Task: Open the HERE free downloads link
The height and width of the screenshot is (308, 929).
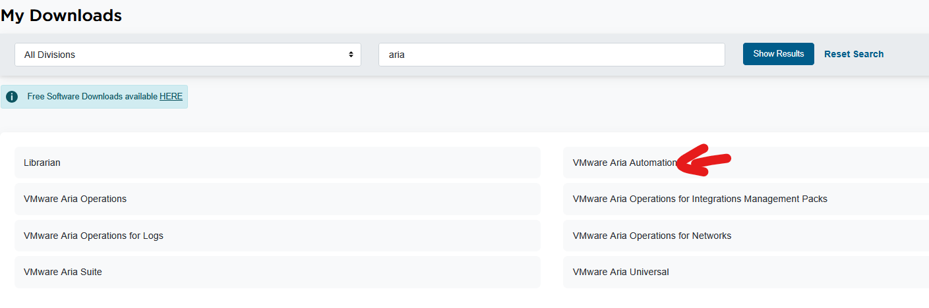Action: [x=171, y=97]
